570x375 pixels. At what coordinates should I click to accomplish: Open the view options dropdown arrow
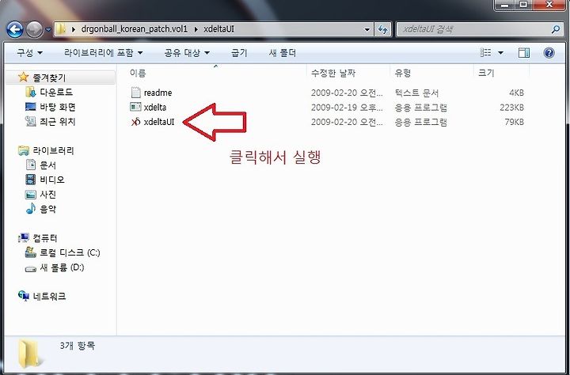[x=500, y=53]
